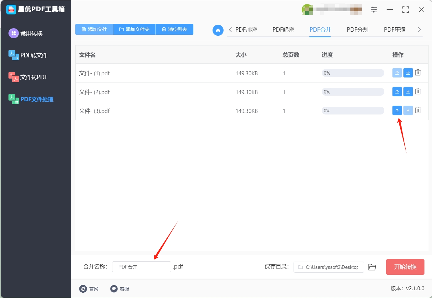Delete 文件- (2).pdf from list

coord(418,91)
